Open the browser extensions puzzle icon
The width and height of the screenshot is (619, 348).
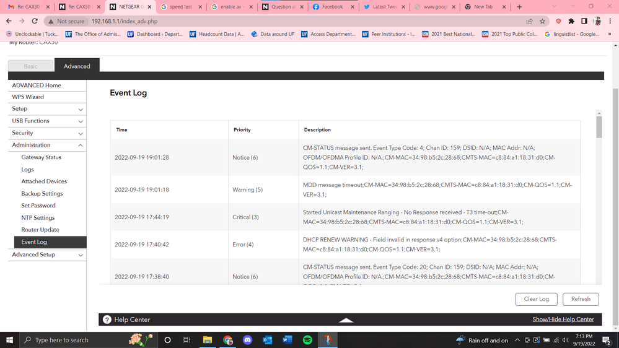point(571,21)
